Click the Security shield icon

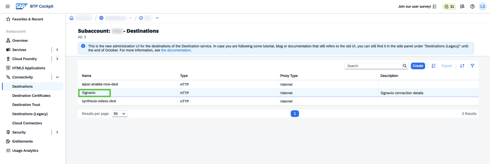pyautogui.click(x=8, y=132)
